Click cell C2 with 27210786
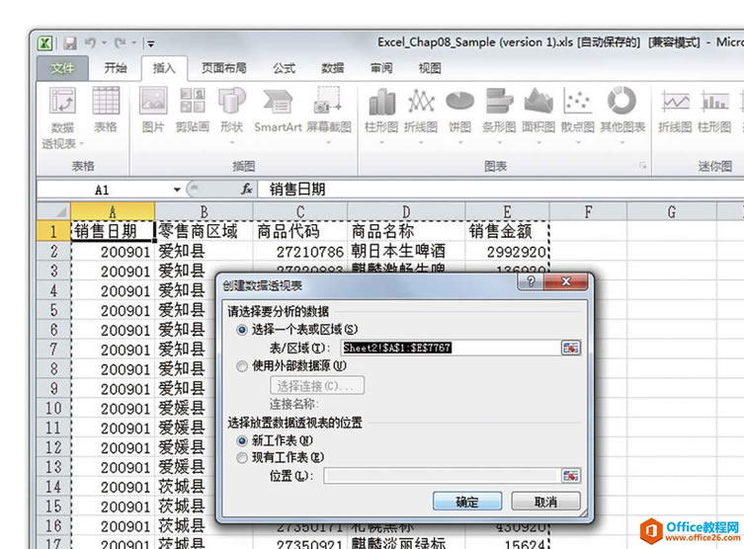The height and width of the screenshot is (549, 744). (x=300, y=251)
